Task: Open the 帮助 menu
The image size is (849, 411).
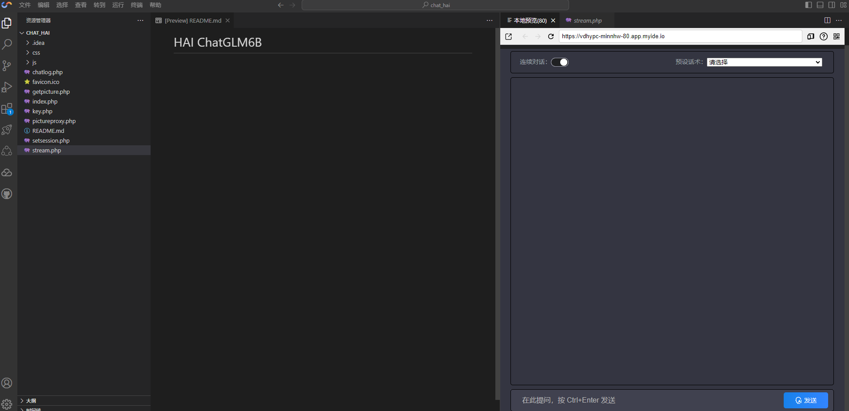Action: coord(155,5)
